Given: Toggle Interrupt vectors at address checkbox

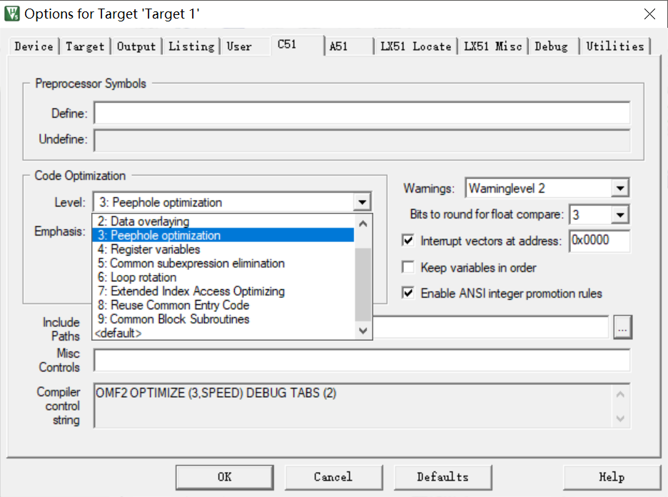Looking at the screenshot, I should (408, 241).
